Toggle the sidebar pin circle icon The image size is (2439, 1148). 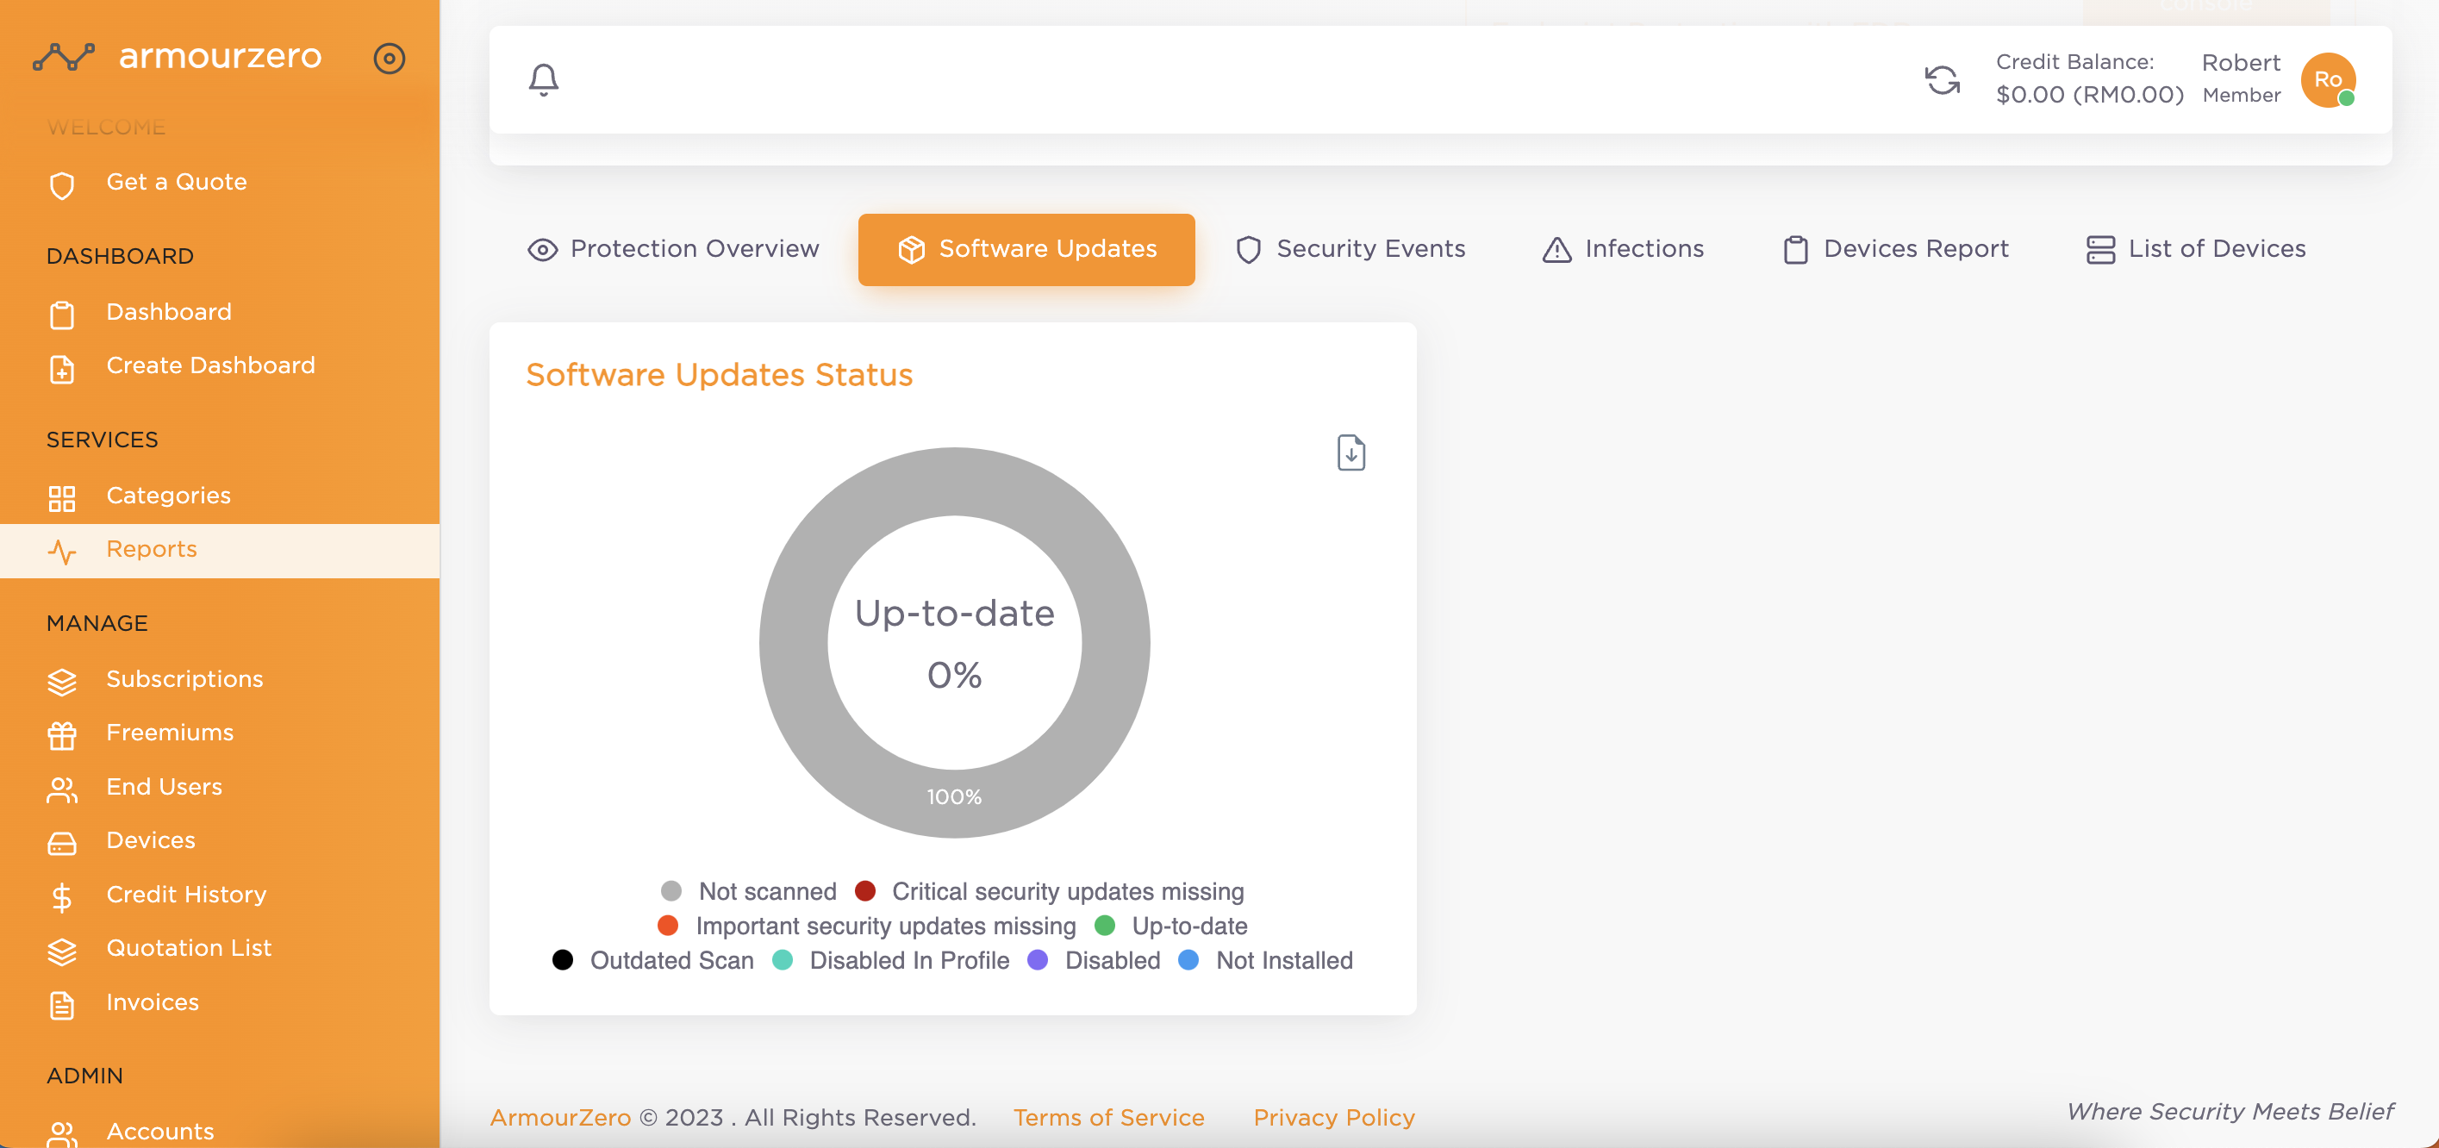coord(390,58)
